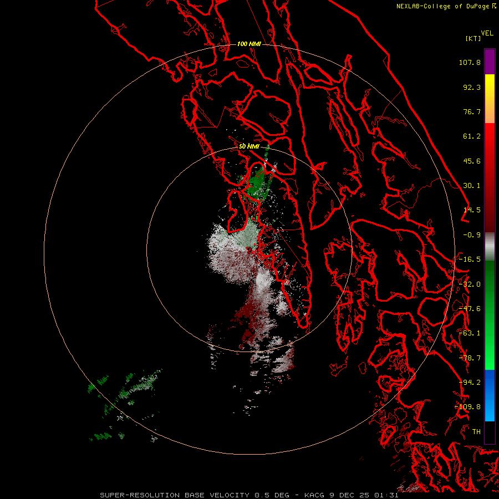
Task: Click the -16.5 velocity scale value
Action: click(x=470, y=259)
